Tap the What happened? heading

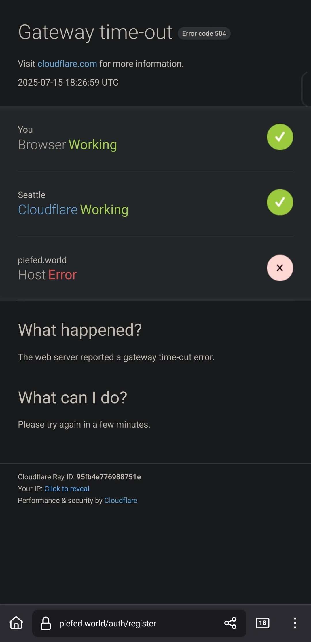[x=80, y=330]
